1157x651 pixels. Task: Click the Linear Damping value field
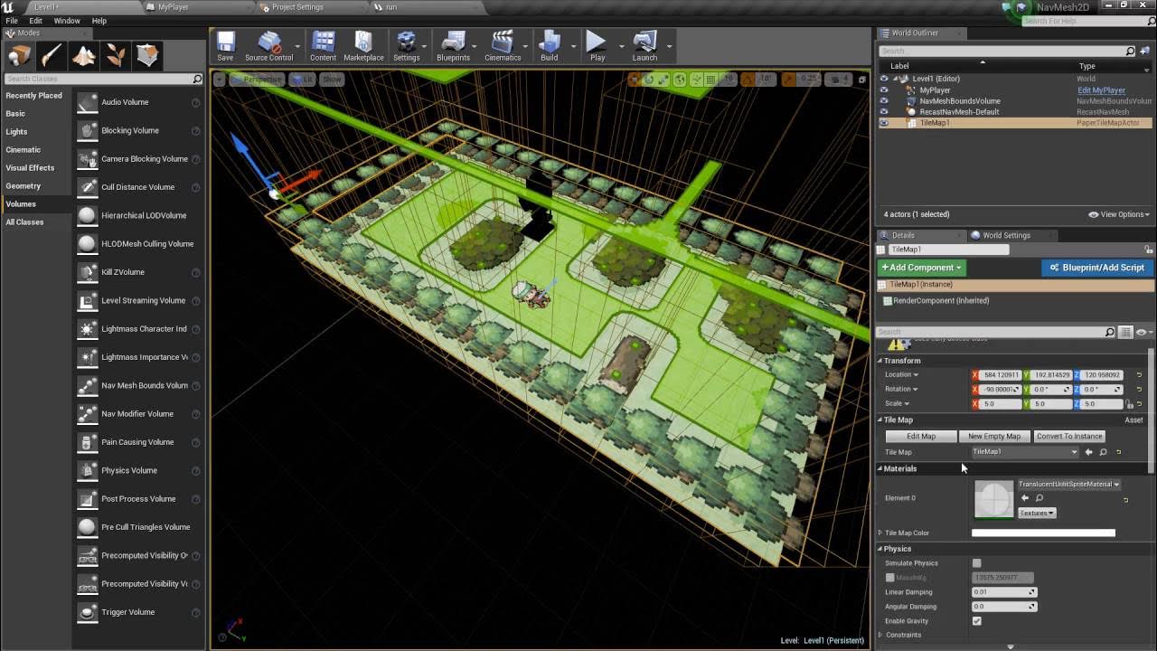pos(1003,592)
